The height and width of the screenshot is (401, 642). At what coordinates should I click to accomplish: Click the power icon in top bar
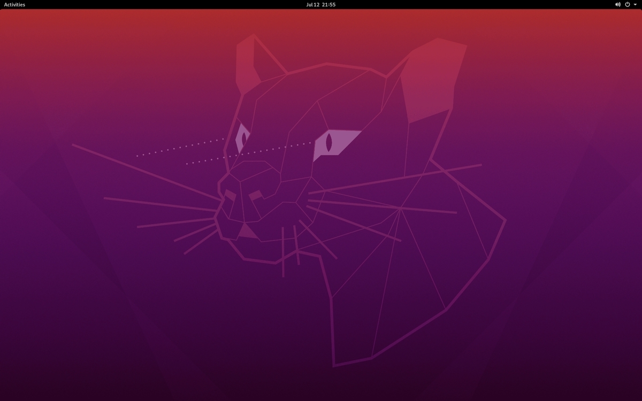[628, 4]
